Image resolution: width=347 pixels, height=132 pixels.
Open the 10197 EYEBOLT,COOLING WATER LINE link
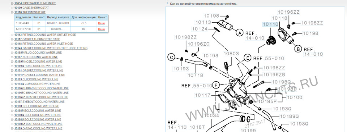click(39, 101)
